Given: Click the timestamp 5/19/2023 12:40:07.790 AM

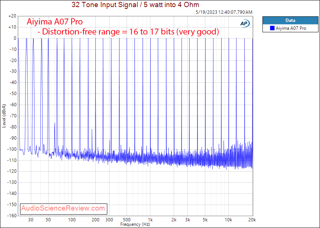Looking at the screenshot, I should pyautogui.click(x=224, y=12).
